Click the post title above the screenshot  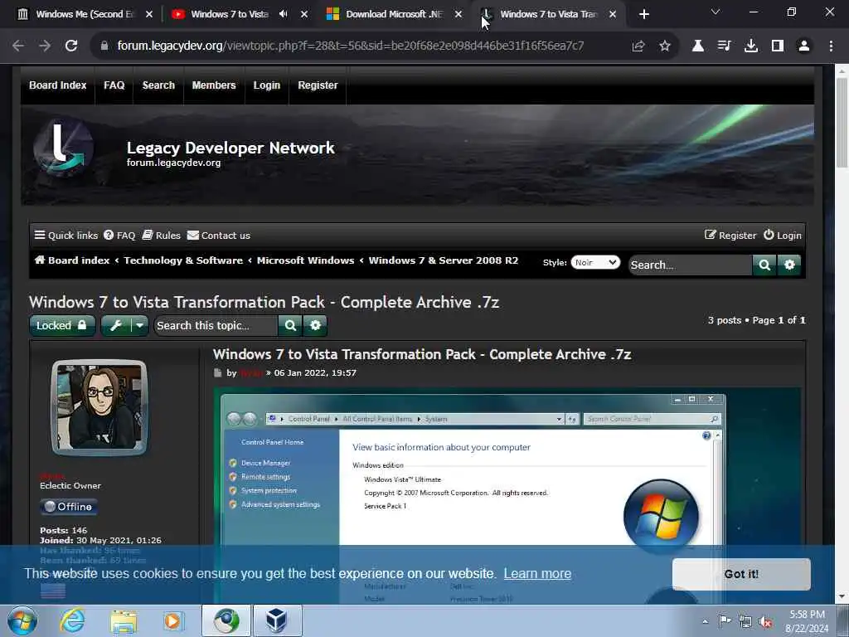pos(422,354)
